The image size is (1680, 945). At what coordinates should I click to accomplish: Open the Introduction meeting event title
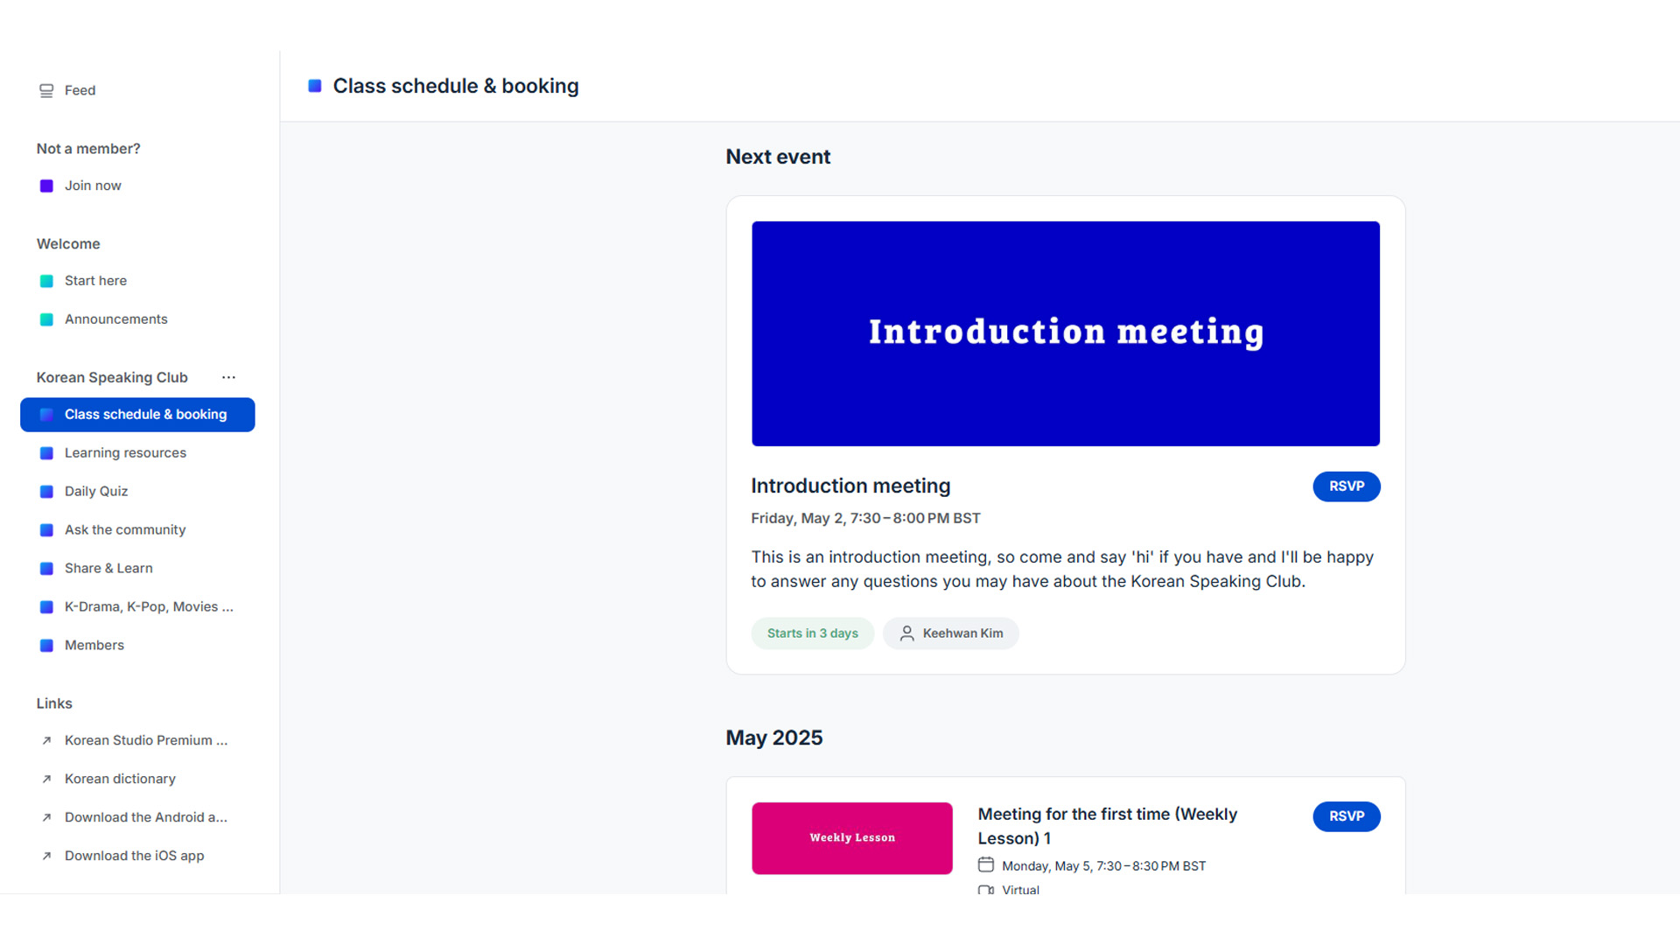pos(850,486)
